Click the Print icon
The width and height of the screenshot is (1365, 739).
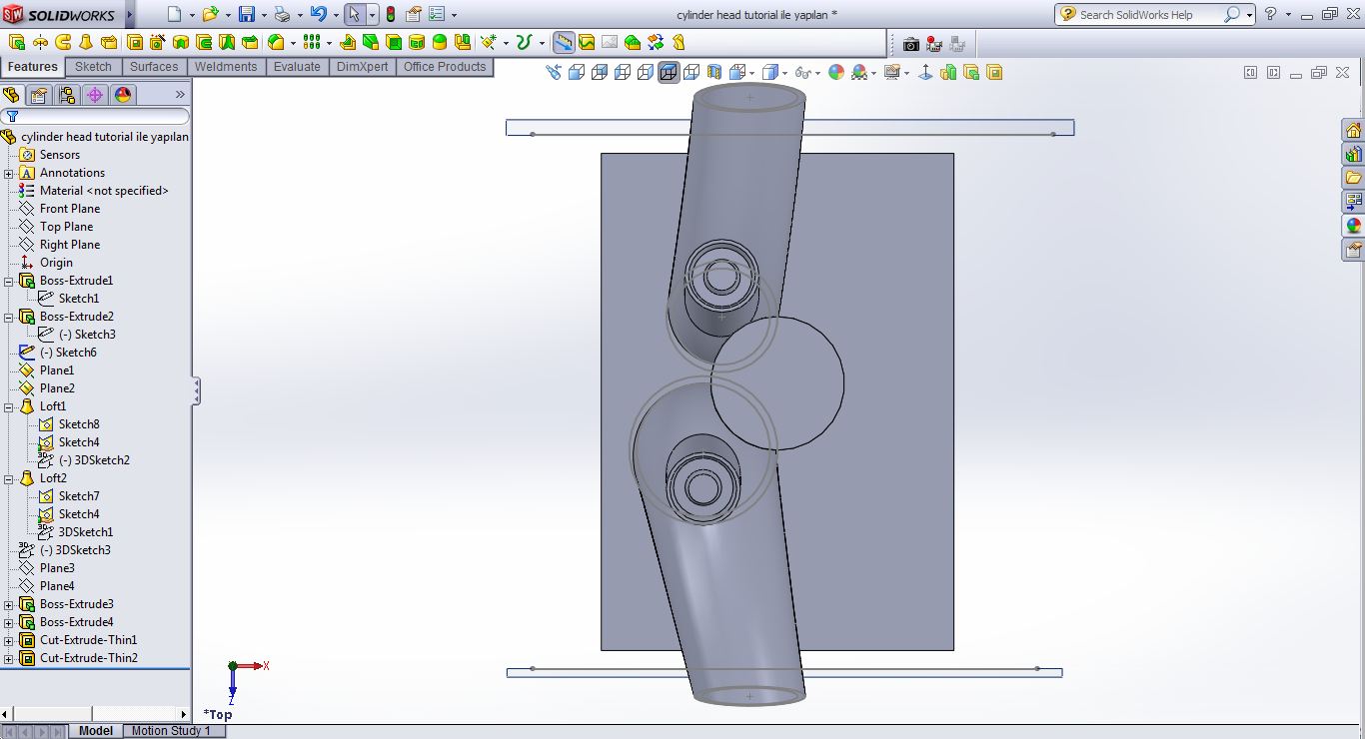click(283, 14)
